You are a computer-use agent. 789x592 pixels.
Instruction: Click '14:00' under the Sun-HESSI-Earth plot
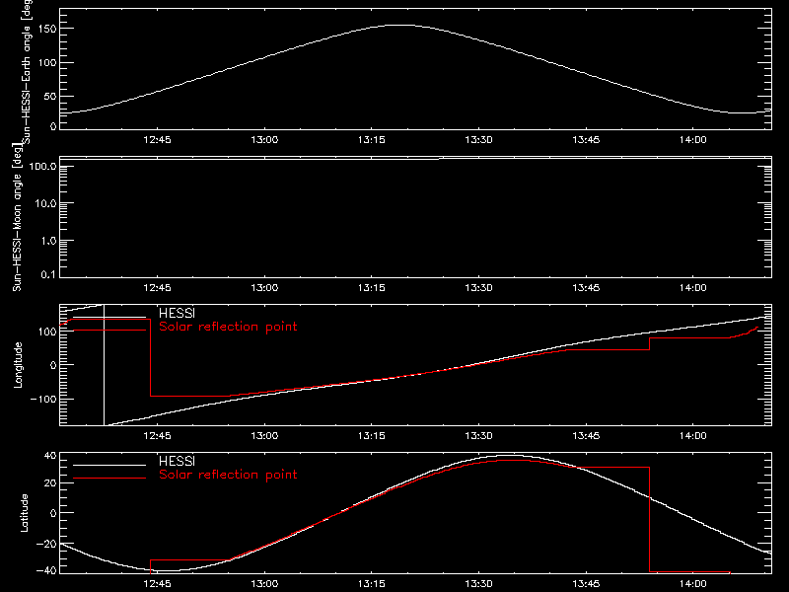(693, 140)
